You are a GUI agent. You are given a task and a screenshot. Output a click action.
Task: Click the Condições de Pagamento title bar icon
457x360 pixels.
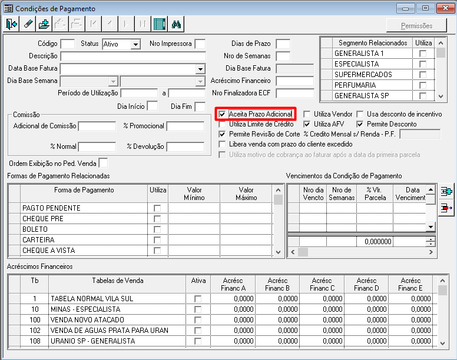pyautogui.click(x=8, y=8)
